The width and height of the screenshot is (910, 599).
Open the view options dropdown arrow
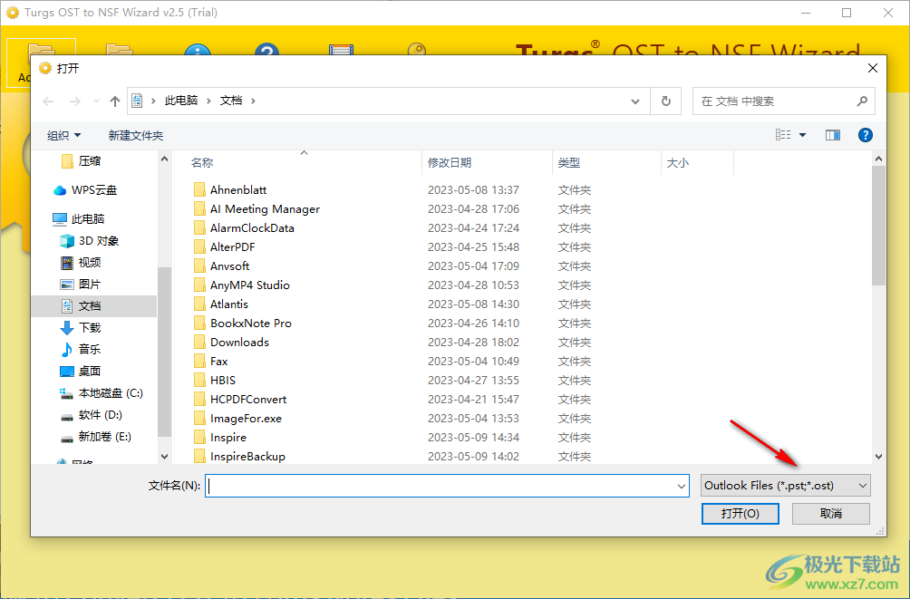803,135
